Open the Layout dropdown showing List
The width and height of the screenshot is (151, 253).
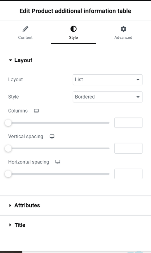coord(108,80)
